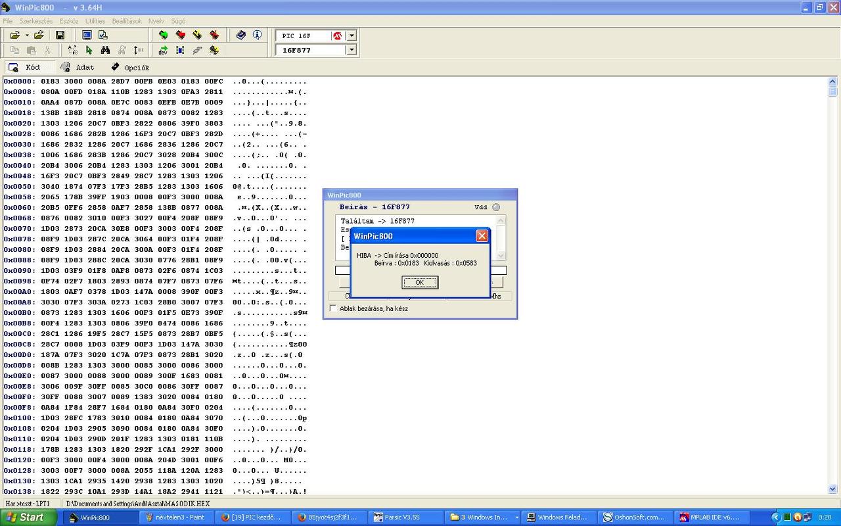Open the File menu
This screenshot has width=841, height=526.
point(8,21)
